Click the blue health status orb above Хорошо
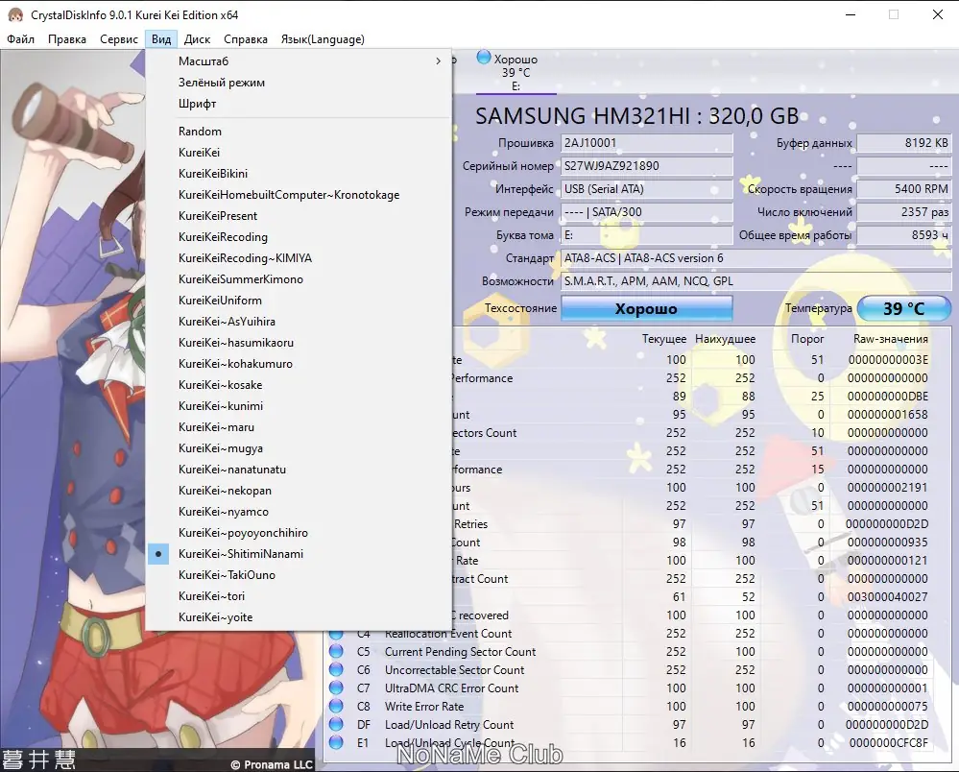This screenshot has width=959, height=772. pyautogui.click(x=483, y=58)
